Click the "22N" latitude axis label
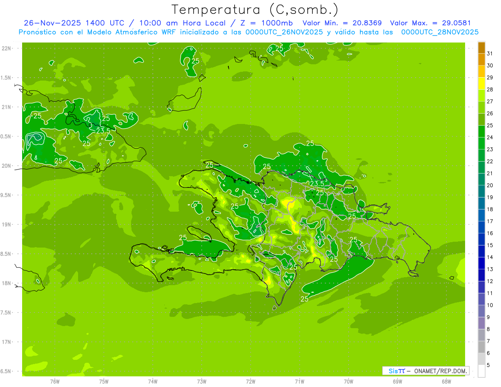Image resolution: width=501 pixels, height=387 pixels. point(6,48)
